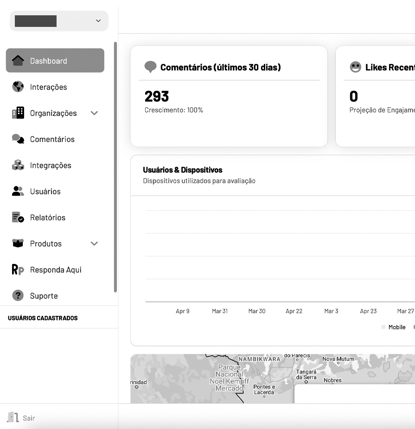This screenshot has width=415, height=429.
Task: Click the Dashboard home icon
Action: (18, 61)
